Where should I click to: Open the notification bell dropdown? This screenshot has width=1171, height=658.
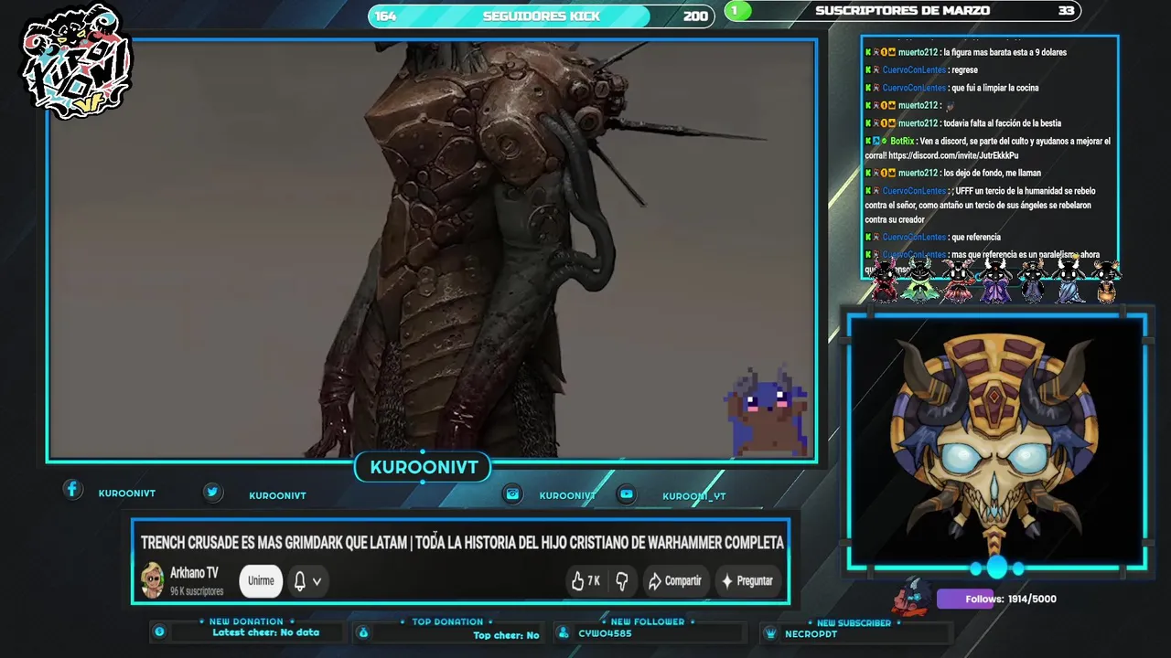point(307,580)
